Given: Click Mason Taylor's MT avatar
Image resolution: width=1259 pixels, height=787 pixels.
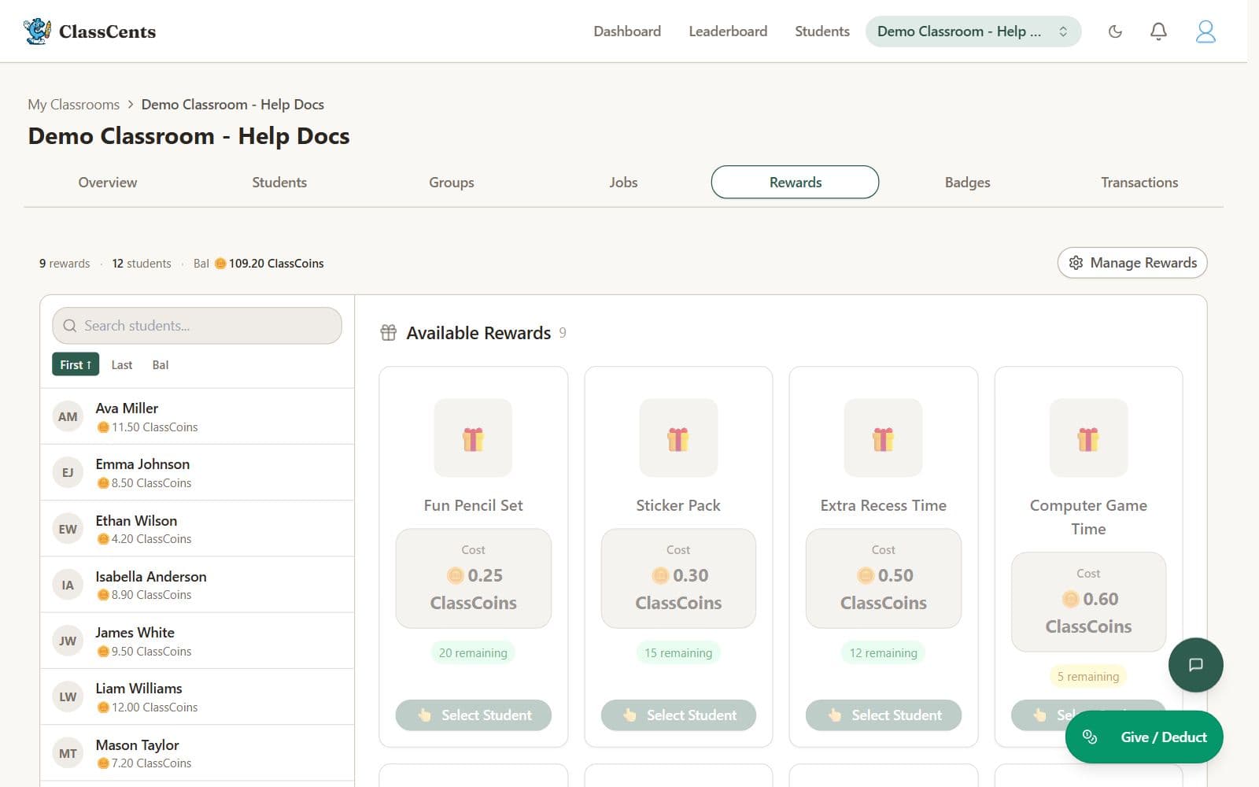Looking at the screenshot, I should (x=68, y=753).
